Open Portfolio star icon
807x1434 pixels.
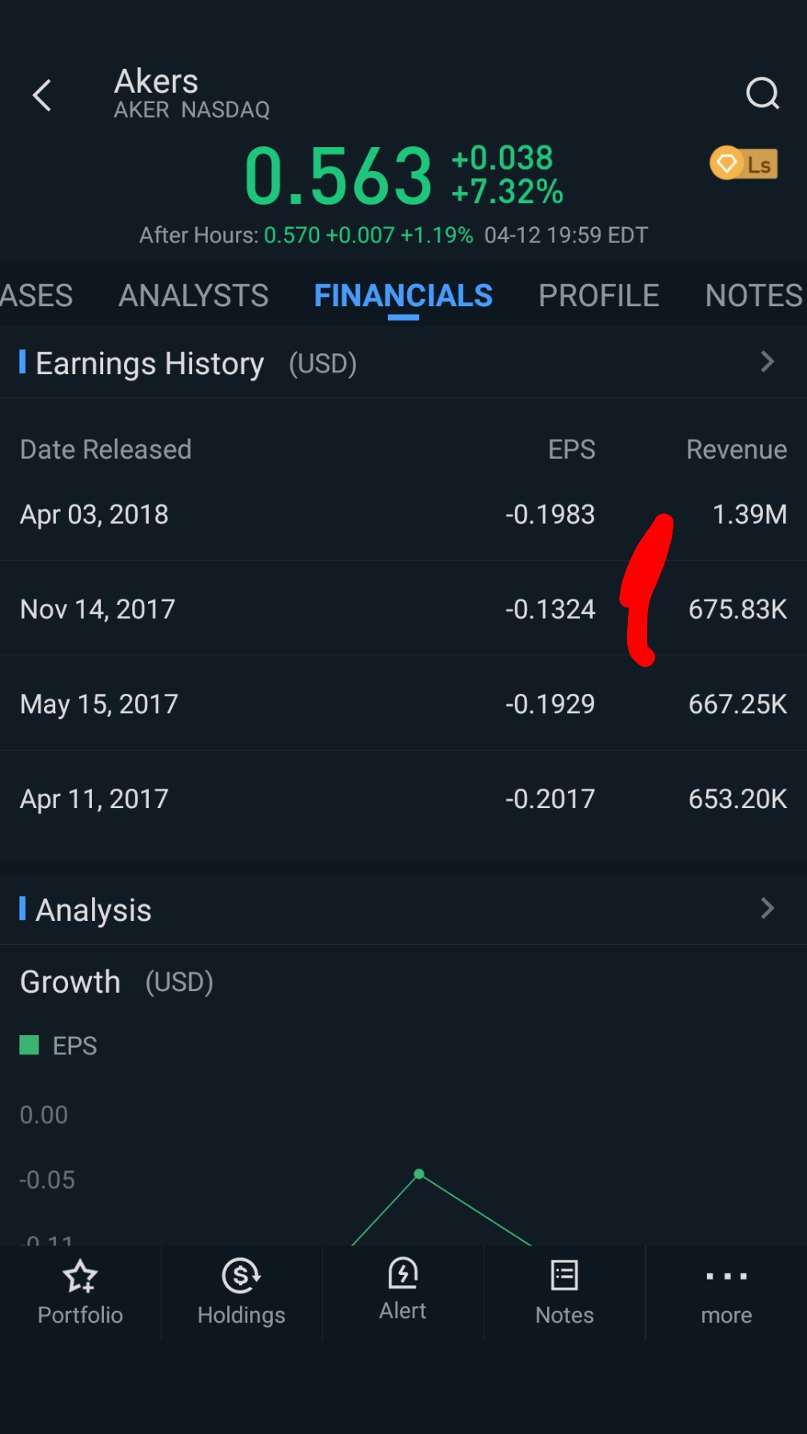point(80,1277)
